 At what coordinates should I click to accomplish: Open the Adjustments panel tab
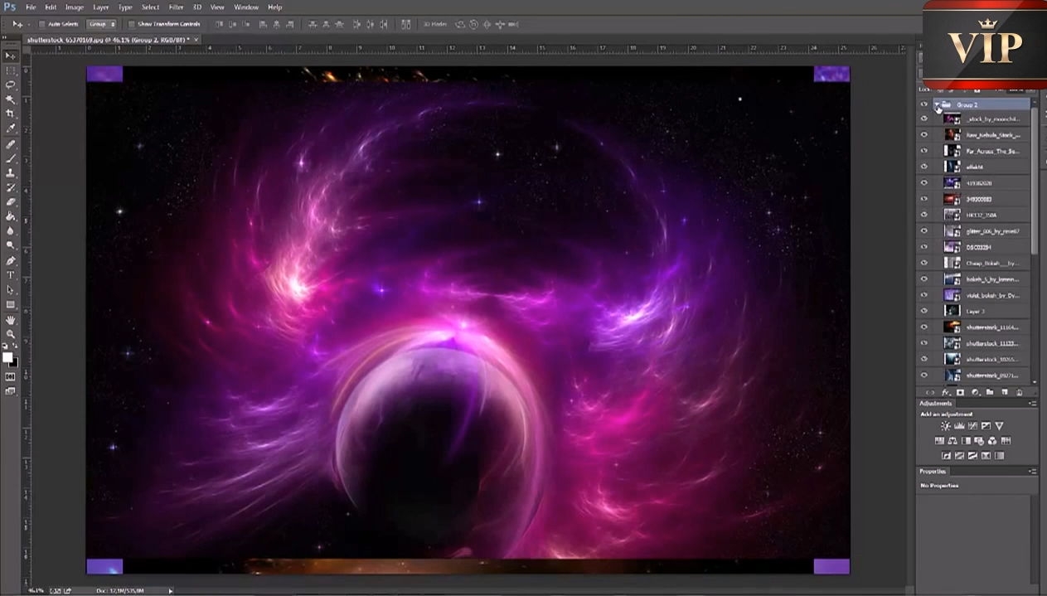pos(935,404)
